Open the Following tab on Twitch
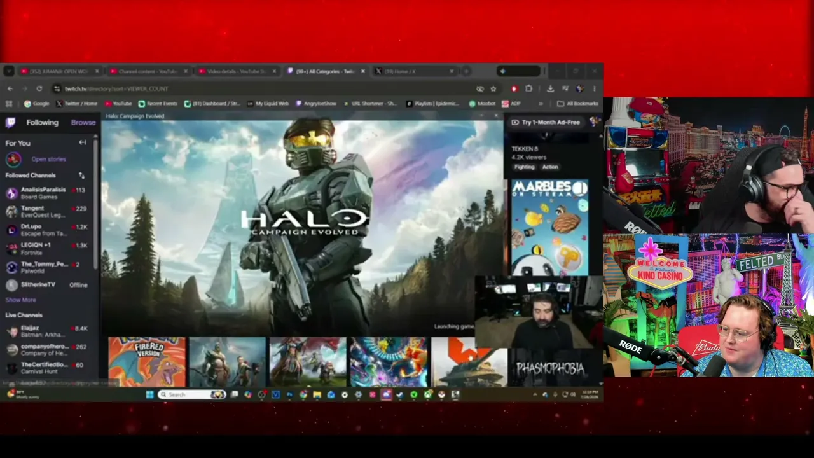The image size is (814, 458). coord(42,123)
